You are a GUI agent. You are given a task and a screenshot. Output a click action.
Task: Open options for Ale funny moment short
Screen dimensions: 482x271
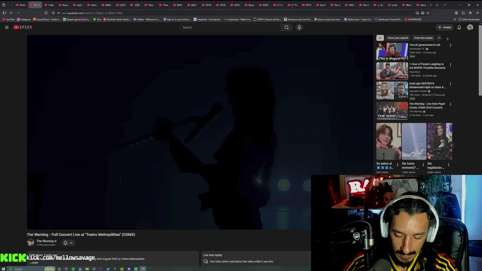point(423,165)
